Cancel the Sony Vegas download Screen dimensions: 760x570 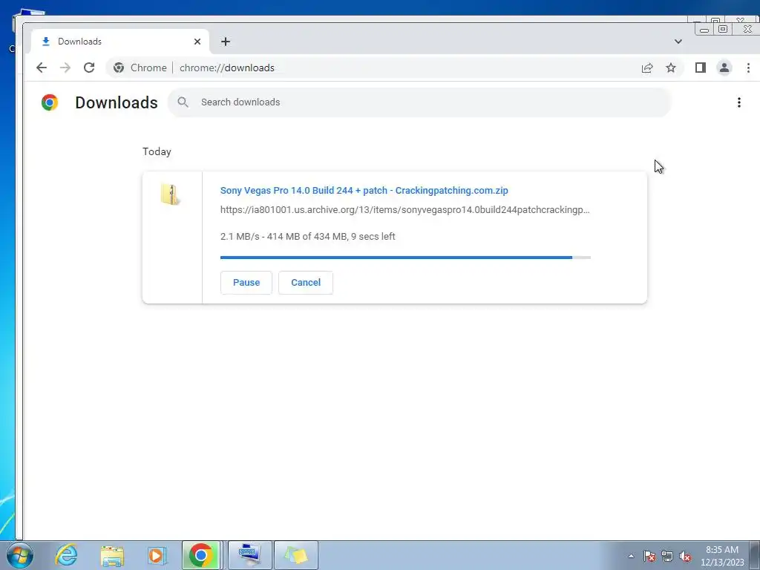pyautogui.click(x=306, y=283)
